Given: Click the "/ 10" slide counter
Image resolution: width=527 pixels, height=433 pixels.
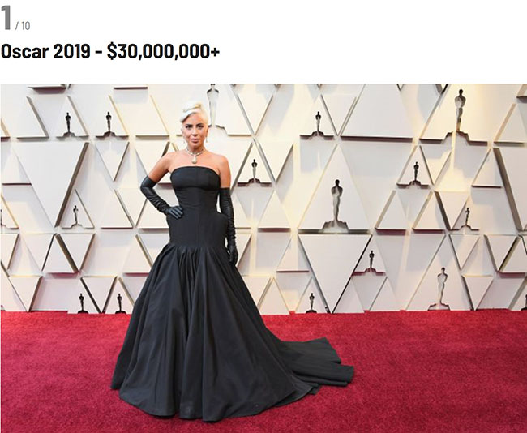Looking at the screenshot, I should [23, 26].
